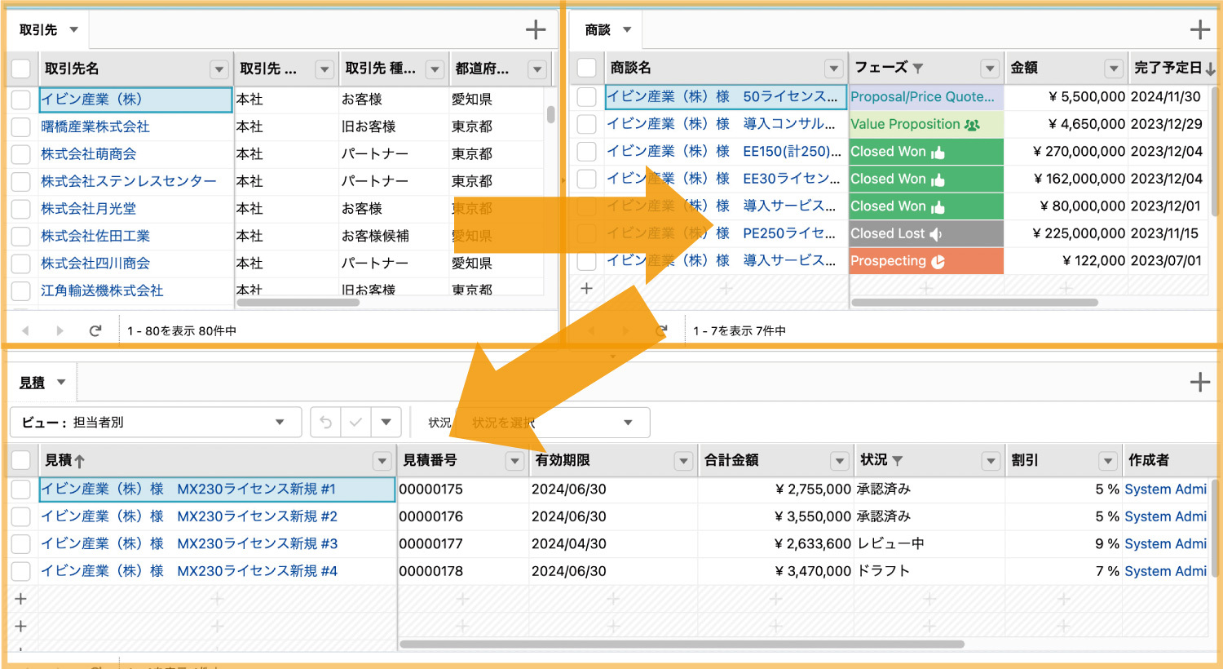The height and width of the screenshot is (669, 1223).
Task: Click the plus icon in 取引先 panel header
Action: pyautogui.click(x=536, y=30)
